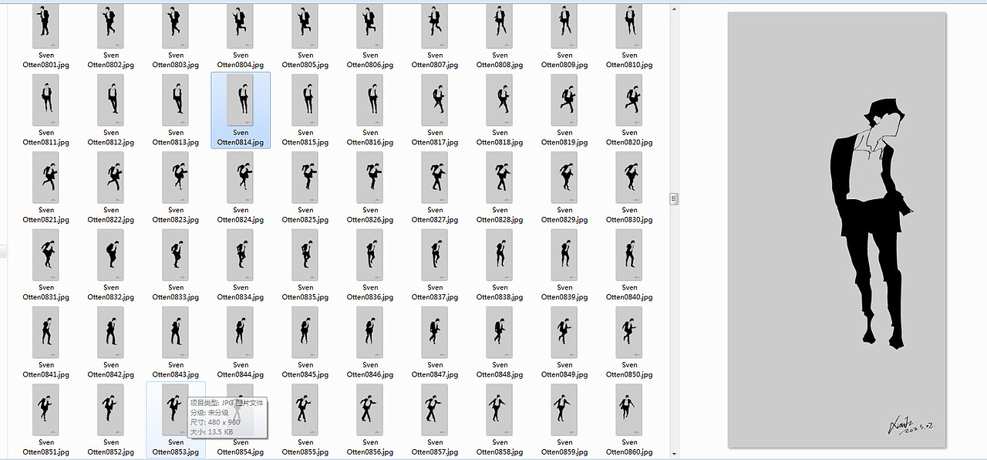This screenshot has width=987, height=460.
Task: Click the Otten0832.jpg thumbnail
Action: tap(111, 255)
